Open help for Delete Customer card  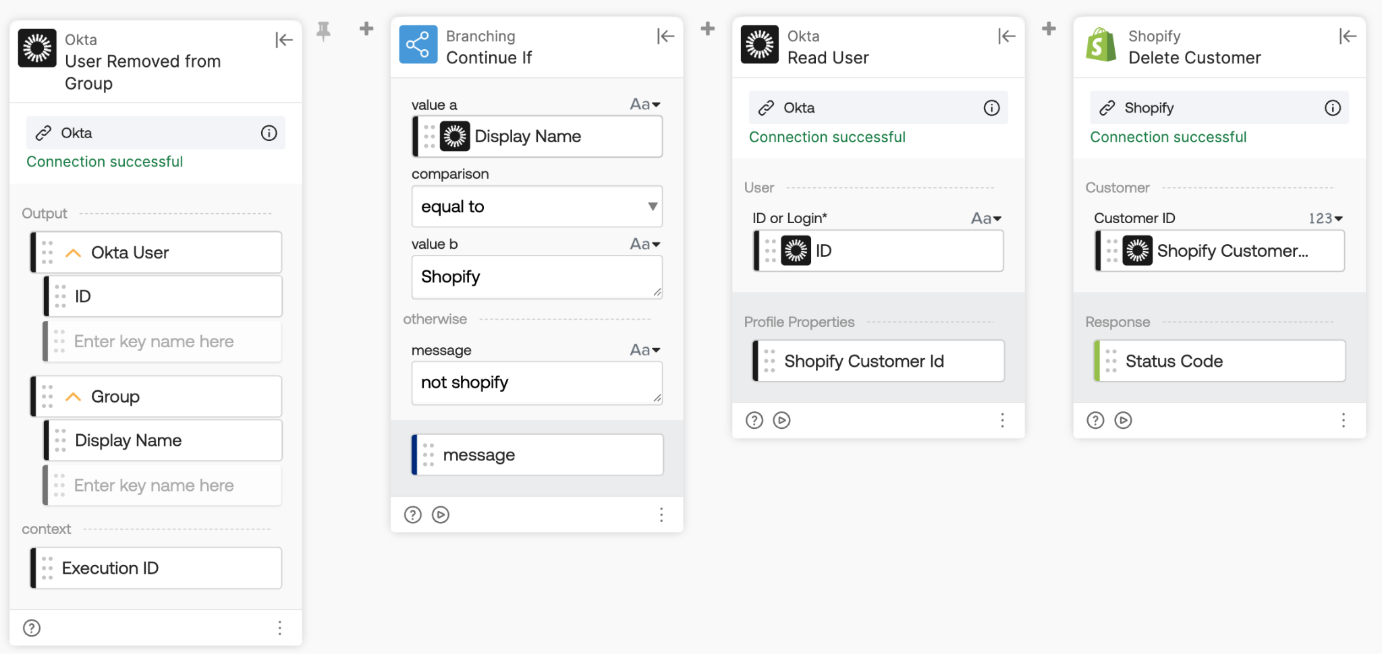(1095, 420)
